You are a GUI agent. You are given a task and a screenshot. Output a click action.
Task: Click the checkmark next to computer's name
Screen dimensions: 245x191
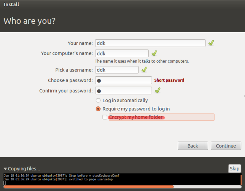[x=154, y=53]
